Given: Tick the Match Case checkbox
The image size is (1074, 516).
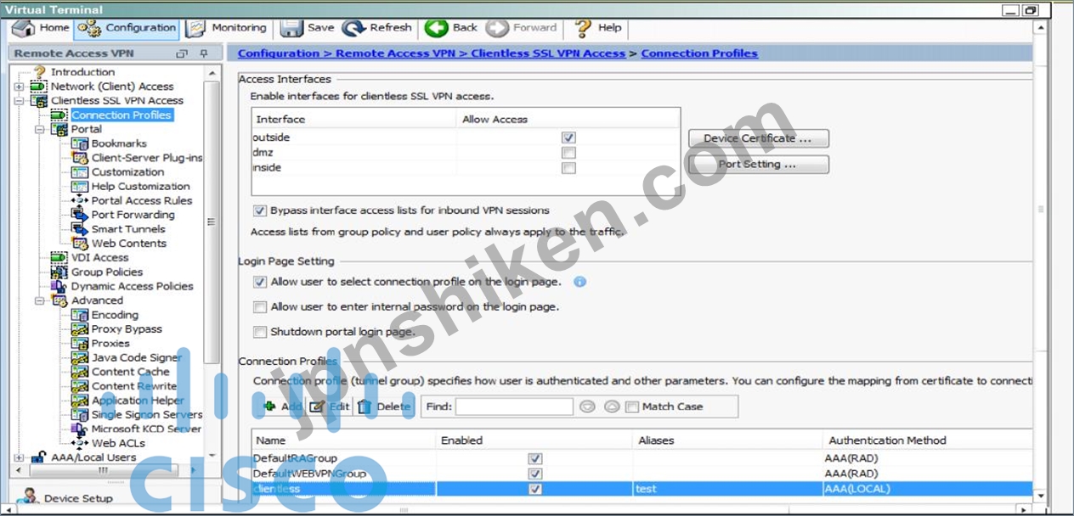Looking at the screenshot, I should tap(631, 407).
